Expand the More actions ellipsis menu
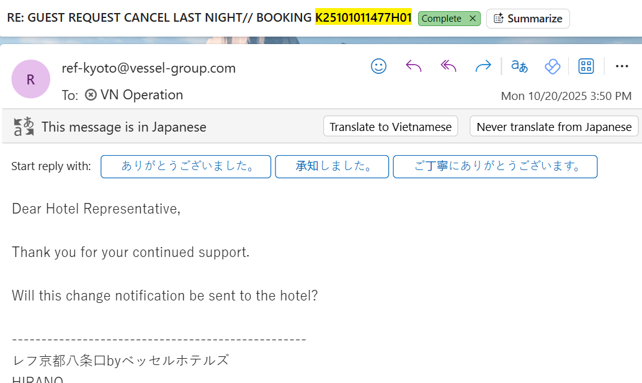 (622, 66)
